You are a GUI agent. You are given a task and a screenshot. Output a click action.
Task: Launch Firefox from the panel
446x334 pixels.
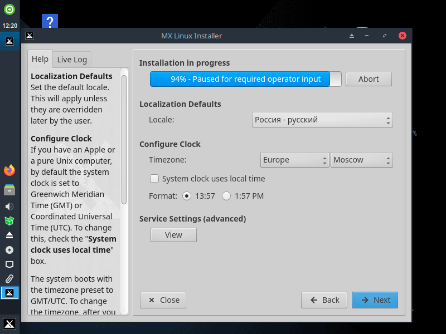9,170
